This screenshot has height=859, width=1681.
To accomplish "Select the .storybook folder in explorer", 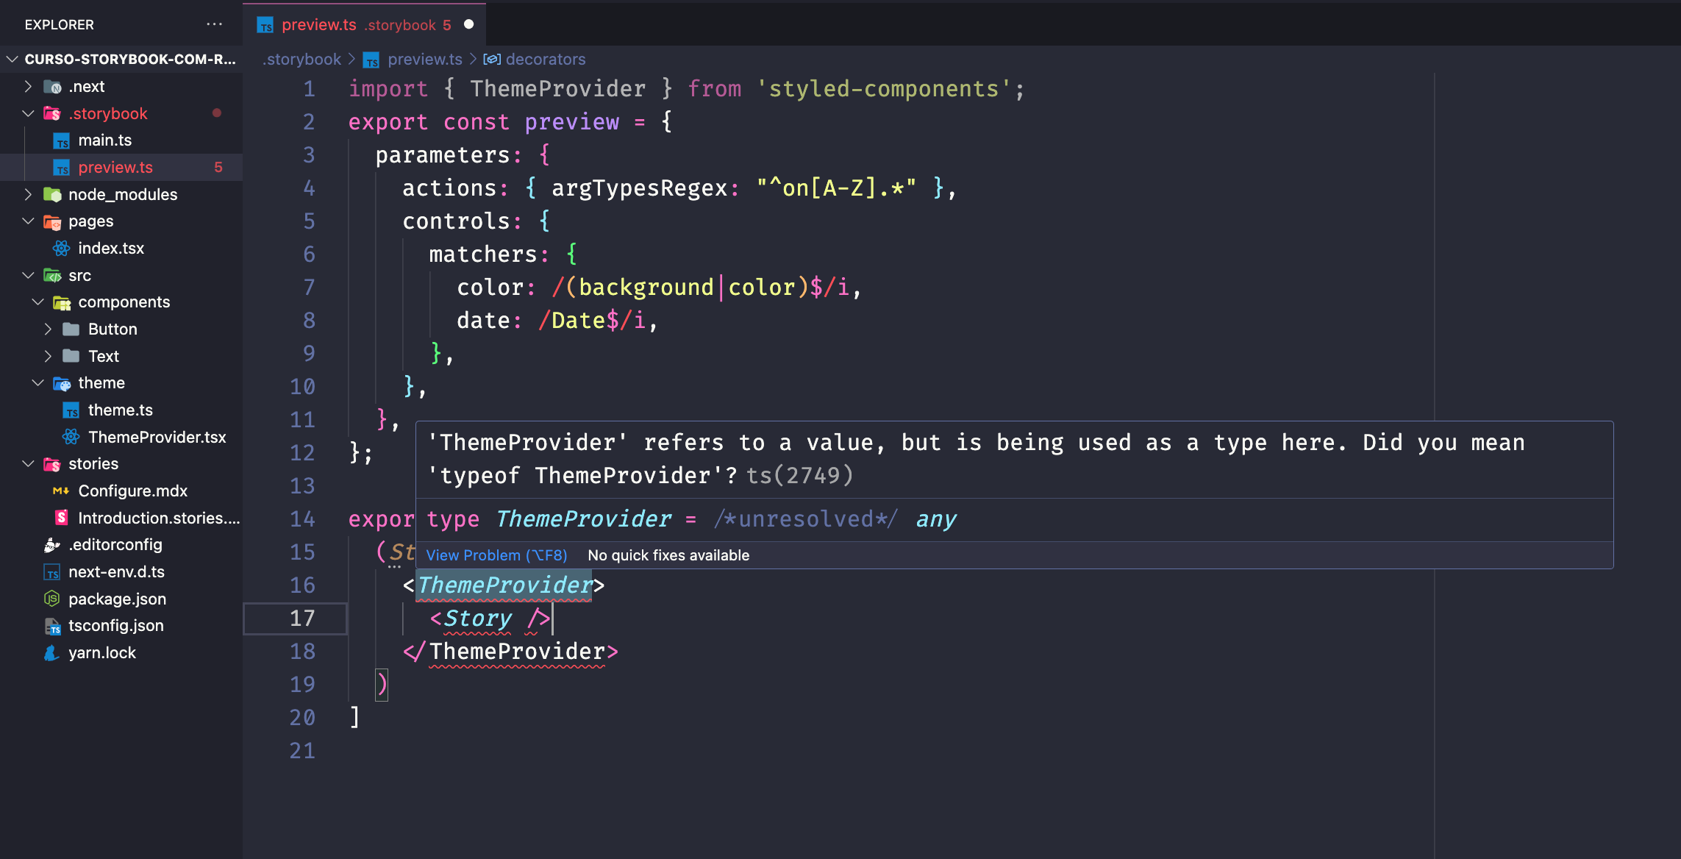I will click(x=107, y=113).
